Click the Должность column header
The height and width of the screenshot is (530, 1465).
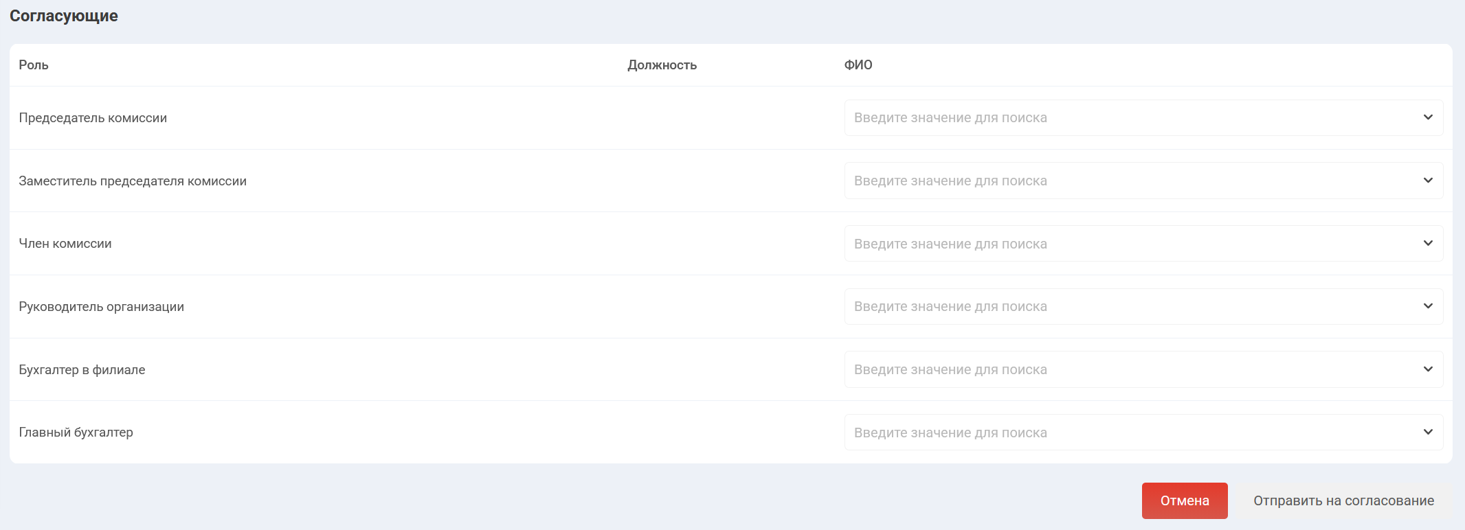[x=662, y=65]
